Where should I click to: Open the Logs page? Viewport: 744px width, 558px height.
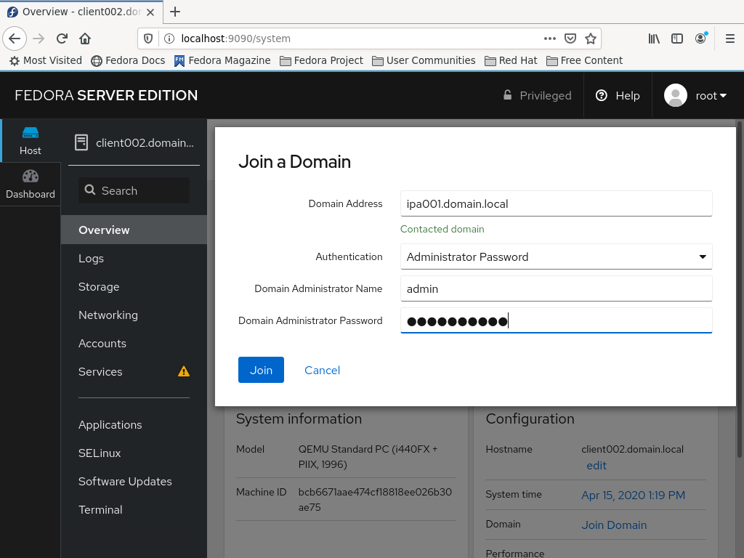134,258
